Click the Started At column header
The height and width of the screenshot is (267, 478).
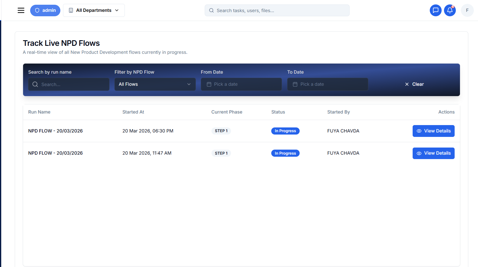(x=133, y=112)
